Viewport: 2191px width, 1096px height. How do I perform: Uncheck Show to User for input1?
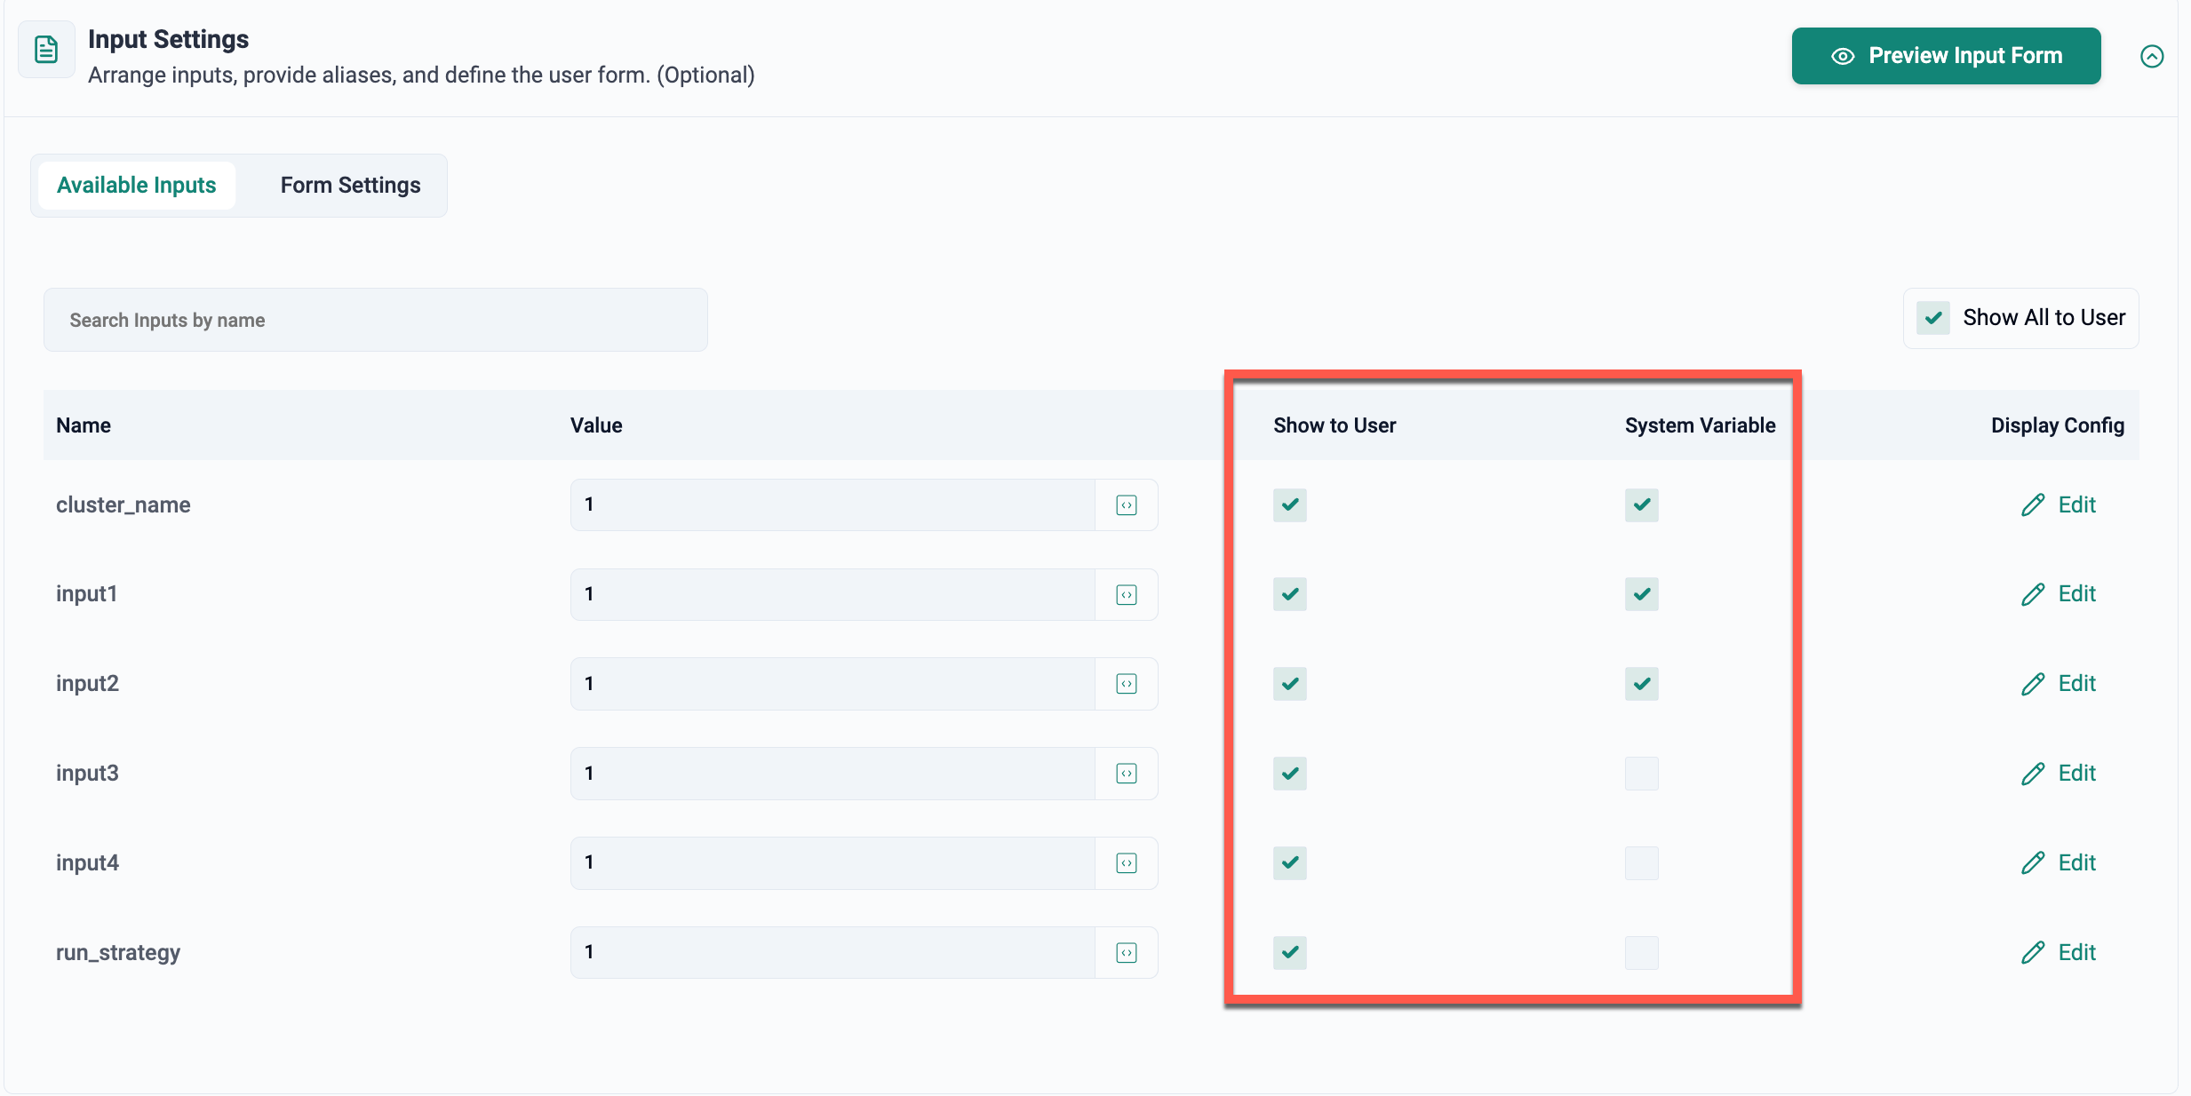pyautogui.click(x=1289, y=594)
